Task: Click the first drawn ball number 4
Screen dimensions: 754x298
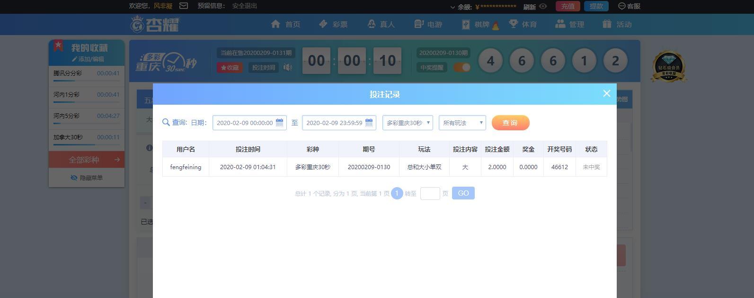Action: tap(490, 61)
